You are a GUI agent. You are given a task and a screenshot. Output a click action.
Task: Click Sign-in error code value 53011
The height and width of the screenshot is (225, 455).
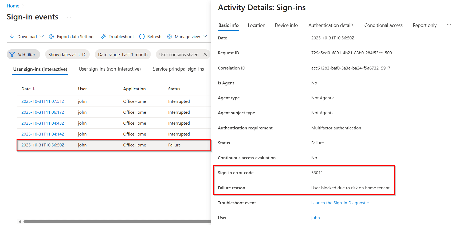click(317, 173)
